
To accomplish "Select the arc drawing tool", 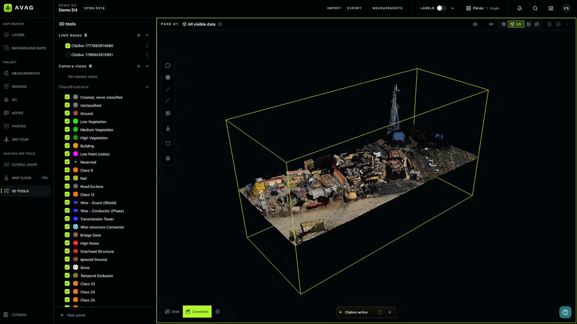I will (x=168, y=101).
